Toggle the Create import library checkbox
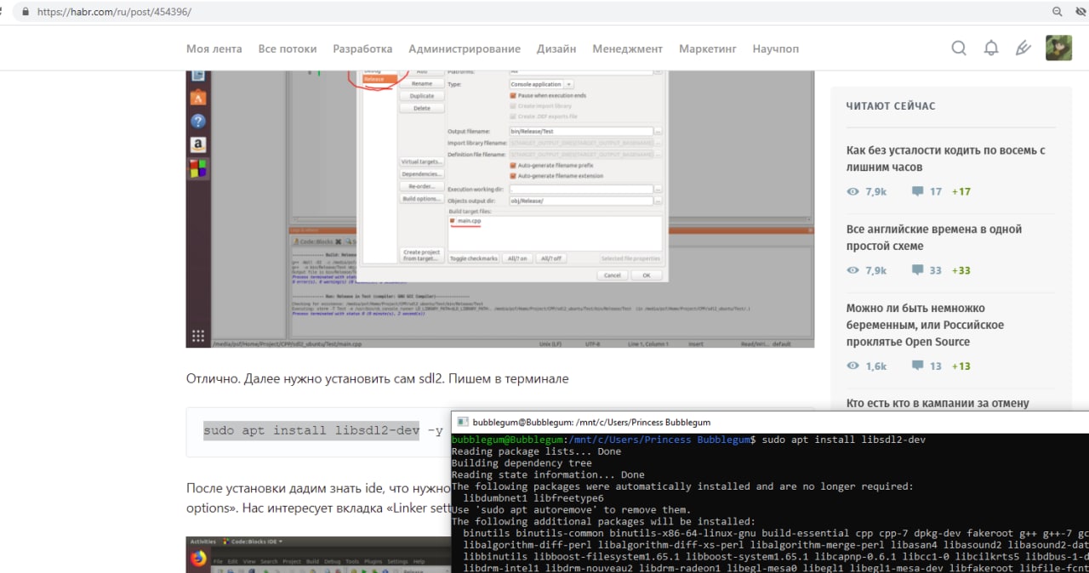 click(512, 106)
